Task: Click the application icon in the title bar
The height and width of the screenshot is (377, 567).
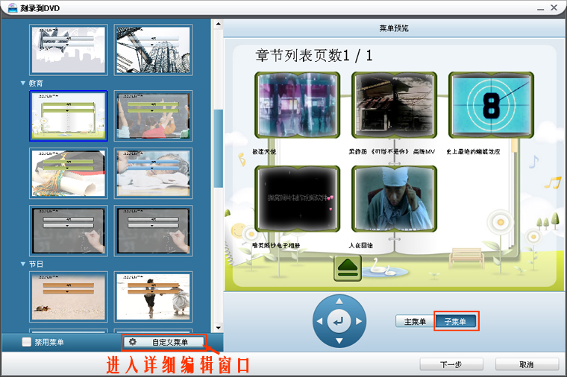Action: tap(13, 7)
